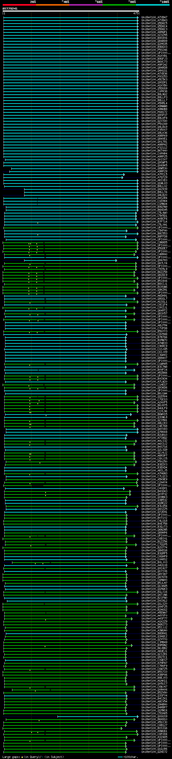
Task: Select UniRef100_B7FT14 entry
Action: point(154,222)
